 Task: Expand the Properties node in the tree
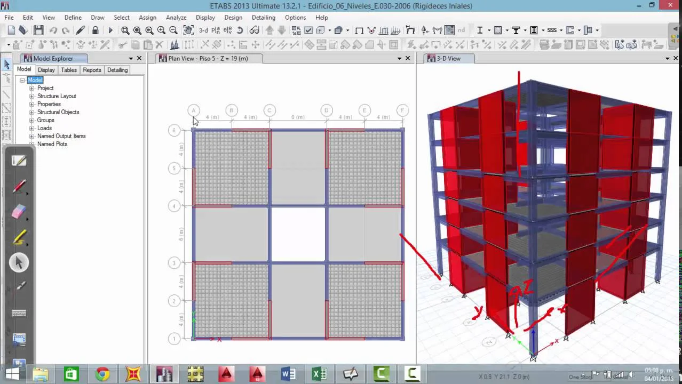tap(32, 104)
